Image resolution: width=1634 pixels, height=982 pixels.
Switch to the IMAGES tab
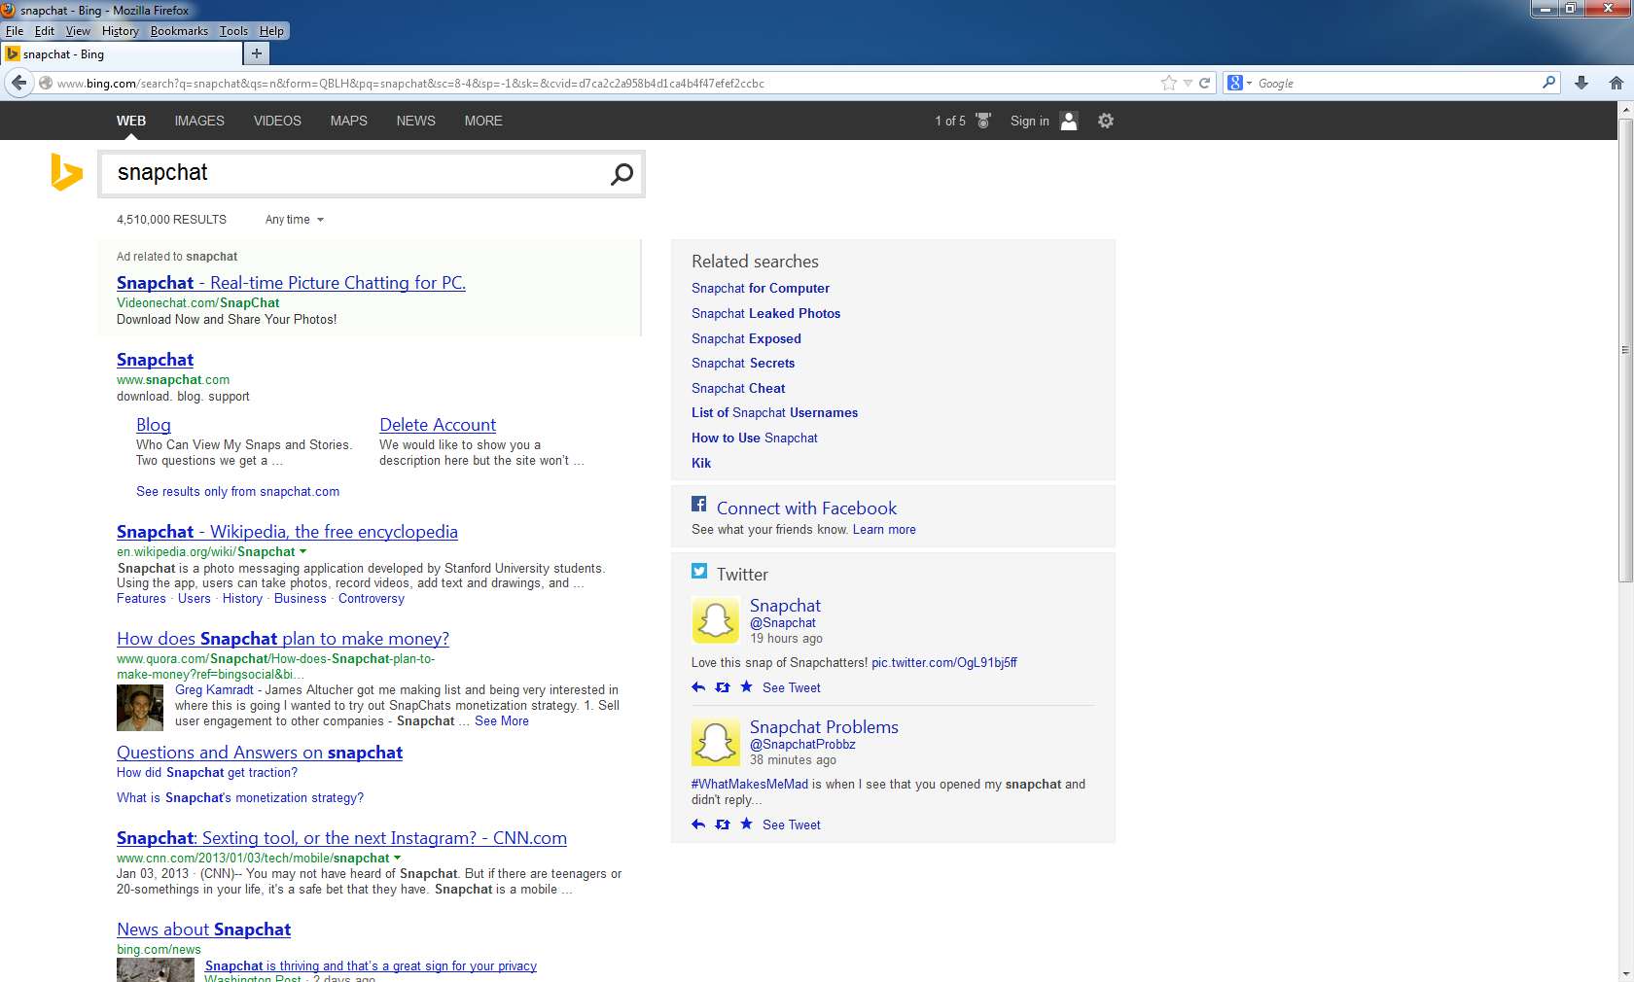(x=199, y=121)
